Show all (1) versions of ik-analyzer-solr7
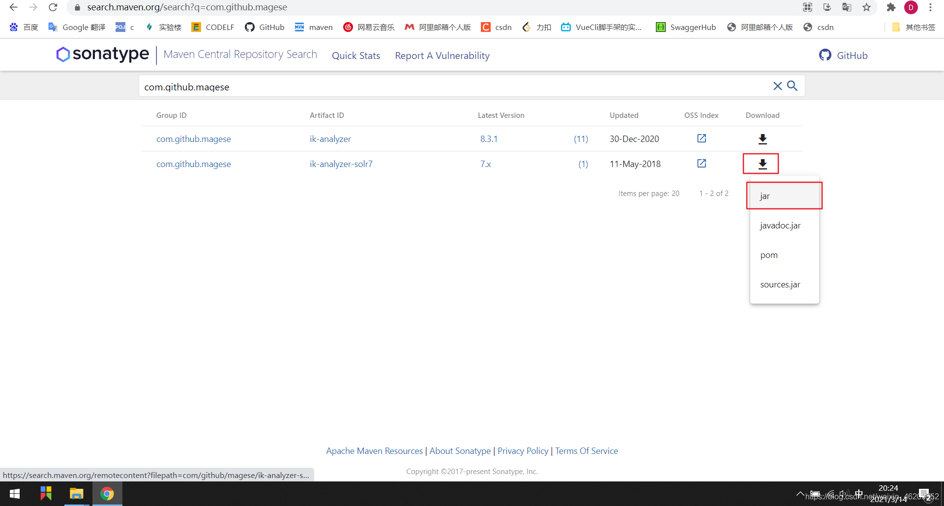944x506 pixels. tap(583, 164)
